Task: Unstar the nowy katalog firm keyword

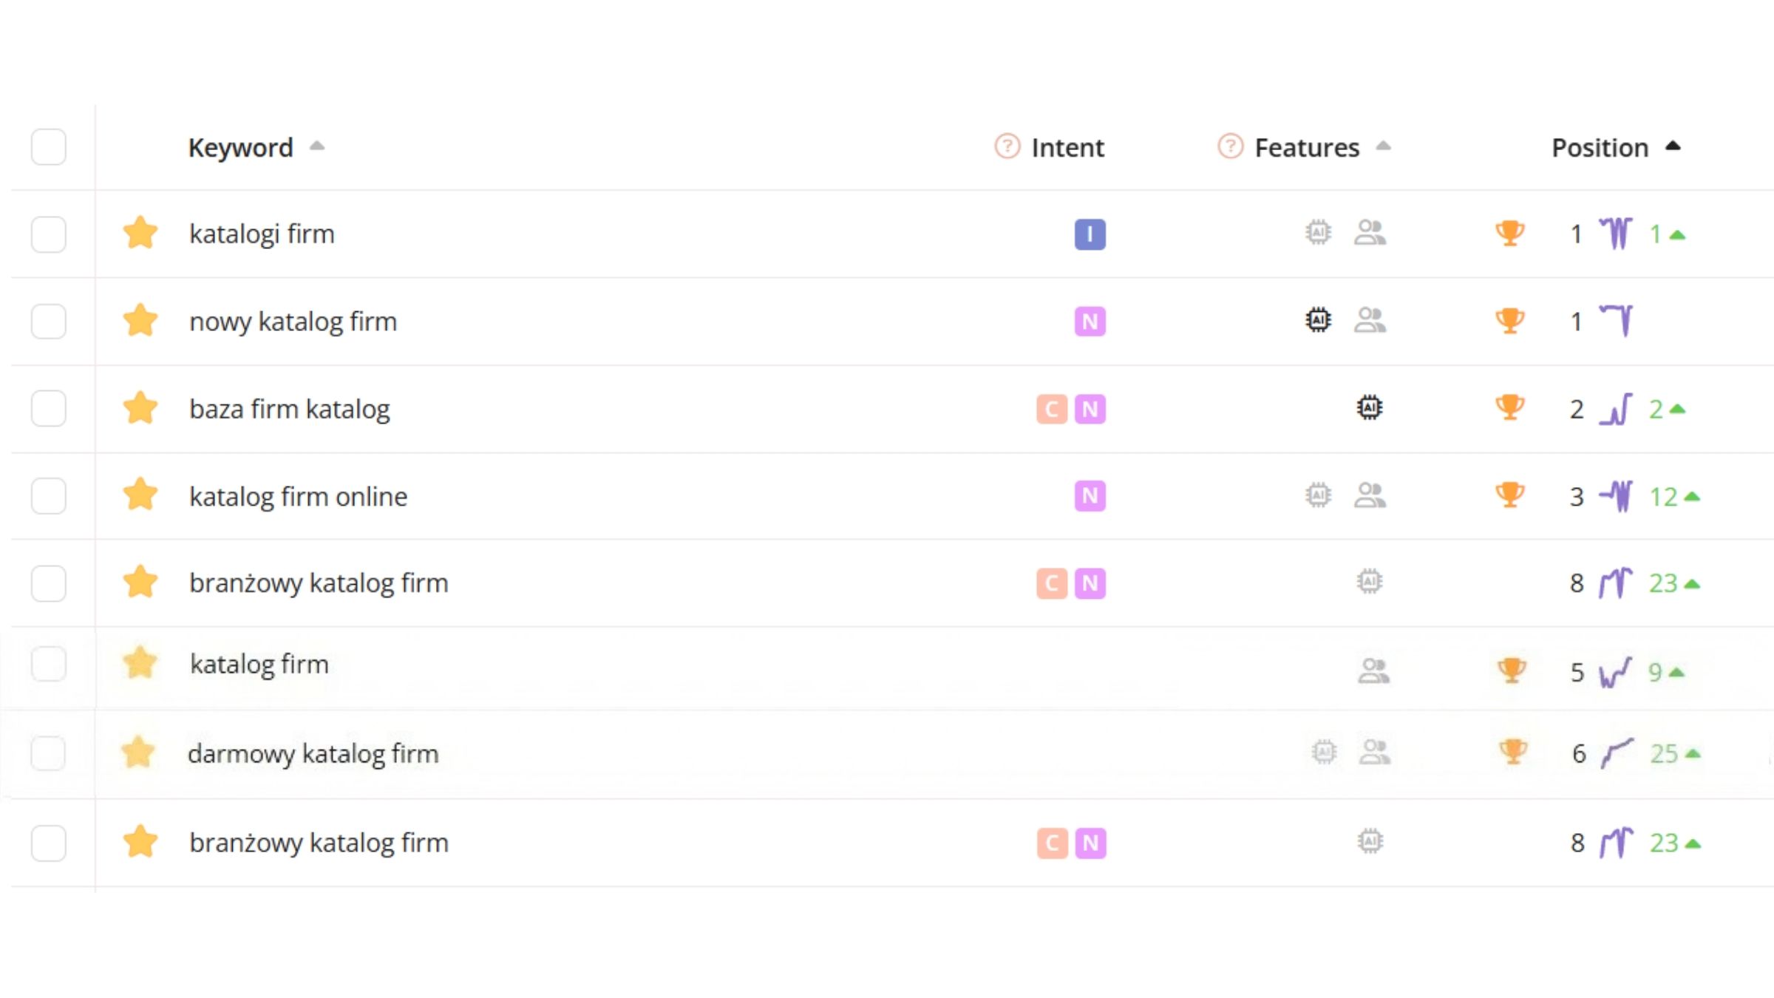Action: [140, 321]
